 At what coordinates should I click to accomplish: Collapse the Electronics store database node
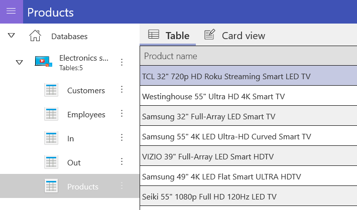pos(20,62)
